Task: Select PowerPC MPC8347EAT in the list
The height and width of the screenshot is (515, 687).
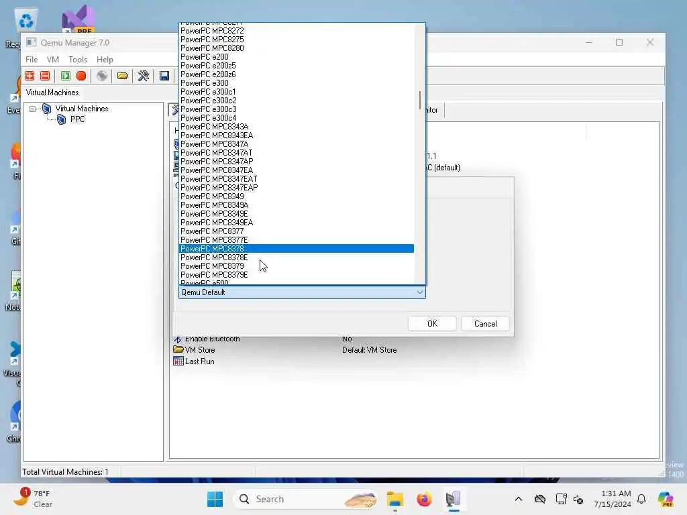Action: (x=297, y=178)
